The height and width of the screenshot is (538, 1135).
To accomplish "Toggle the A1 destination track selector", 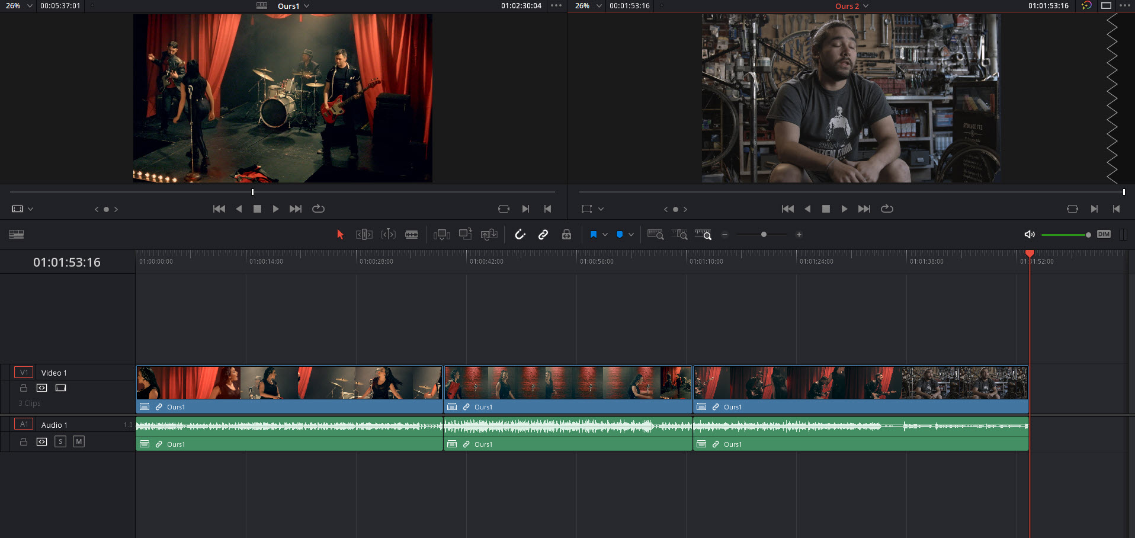I will click(24, 424).
